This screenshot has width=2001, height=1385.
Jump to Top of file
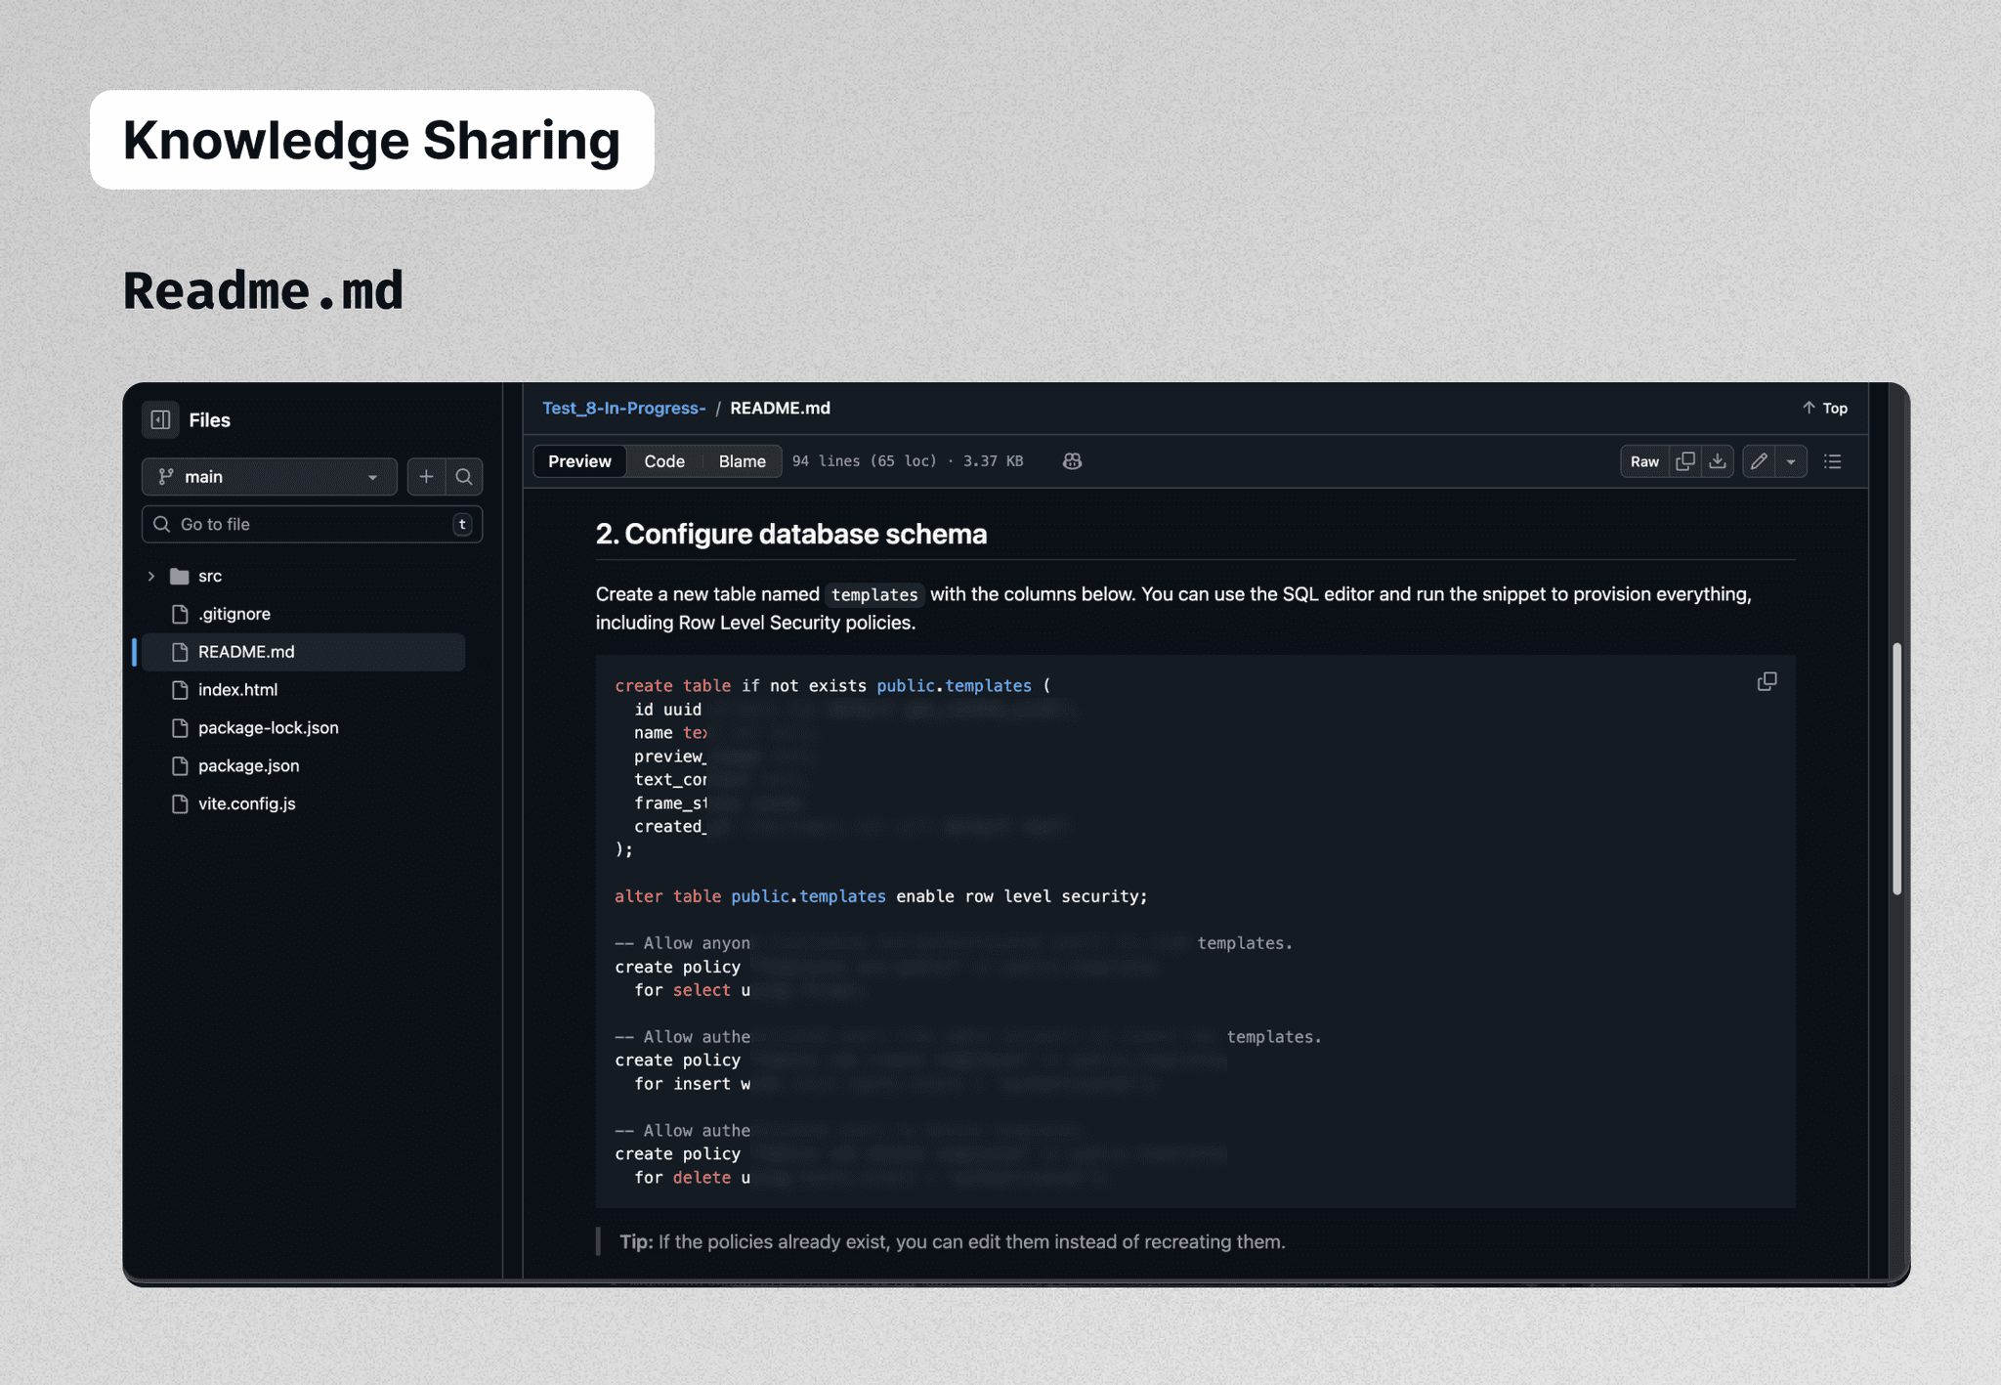click(x=1824, y=409)
